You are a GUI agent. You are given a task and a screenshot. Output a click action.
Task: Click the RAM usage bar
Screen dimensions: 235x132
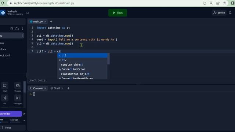click(x=4, y=122)
